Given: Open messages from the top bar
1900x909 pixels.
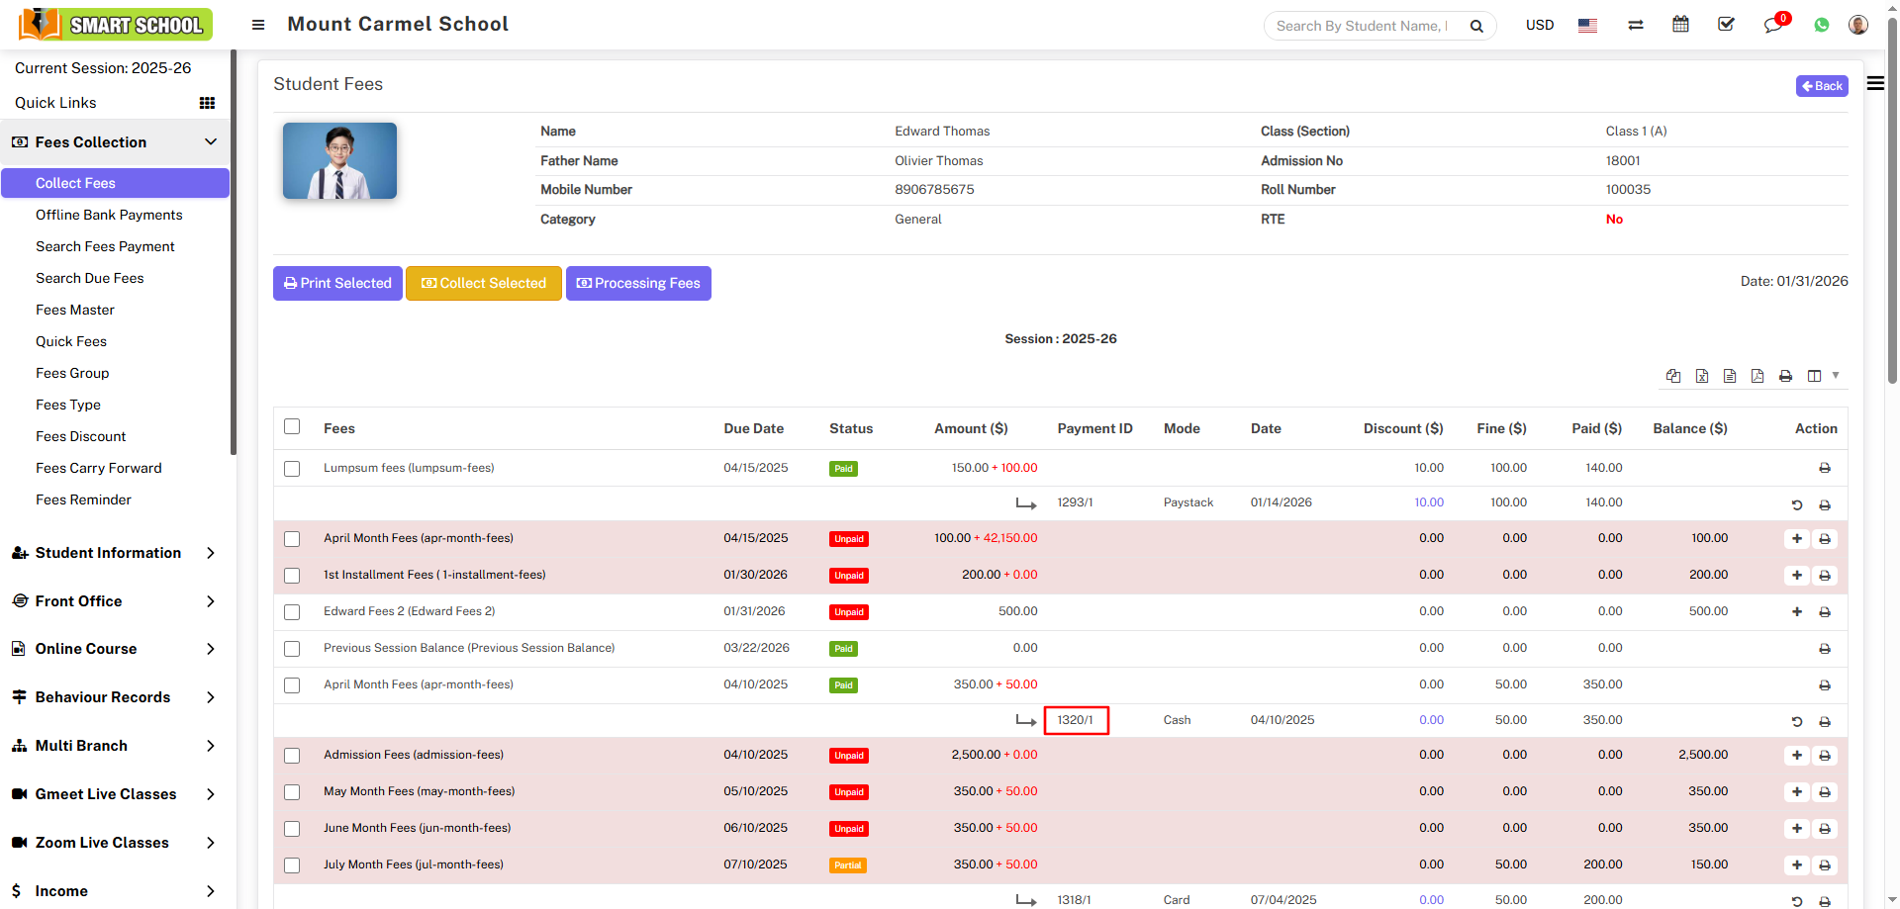Looking at the screenshot, I should [1772, 25].
